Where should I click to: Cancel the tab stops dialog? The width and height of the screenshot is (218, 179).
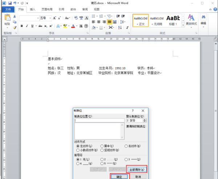(138, 177)
